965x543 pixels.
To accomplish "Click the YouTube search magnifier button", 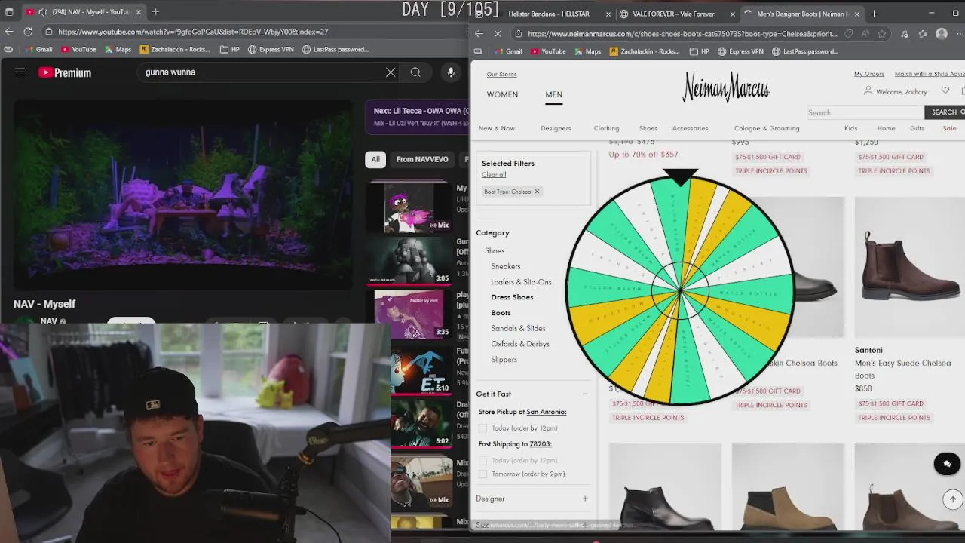I will [415, 72].
